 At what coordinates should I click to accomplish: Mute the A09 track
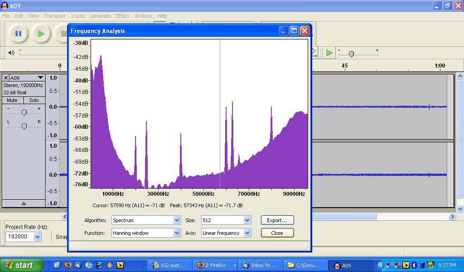[12, 100]
